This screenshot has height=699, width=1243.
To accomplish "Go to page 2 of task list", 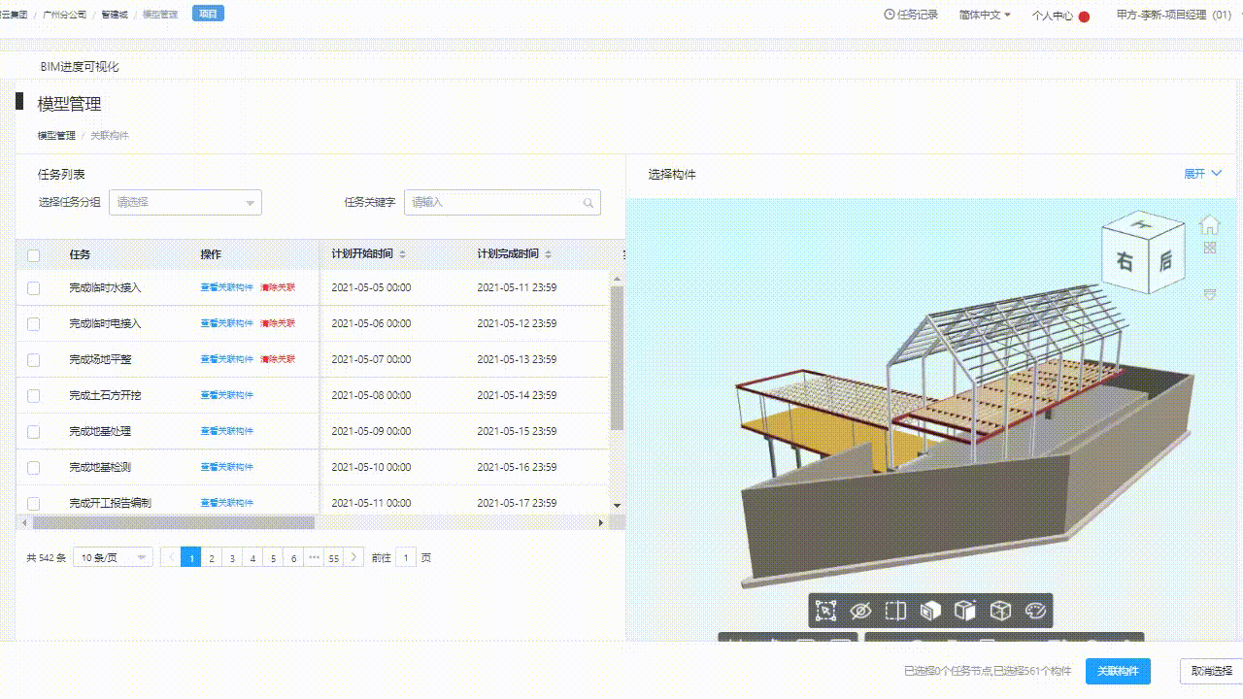I will pyautogui.click(x=212, y=557).
